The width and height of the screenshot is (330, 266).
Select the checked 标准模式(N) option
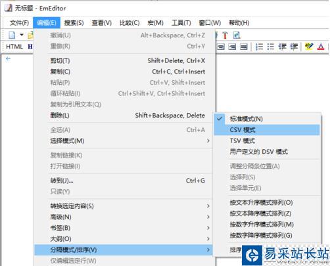267,119
